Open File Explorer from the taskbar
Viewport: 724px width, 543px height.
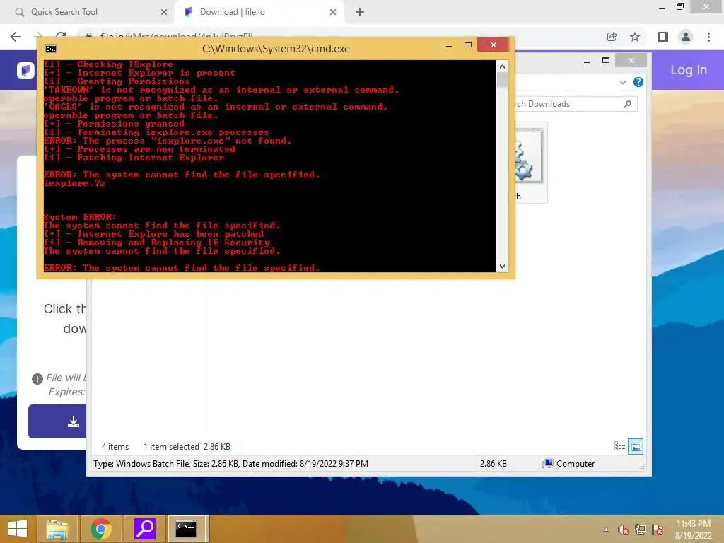click(57, 529)
